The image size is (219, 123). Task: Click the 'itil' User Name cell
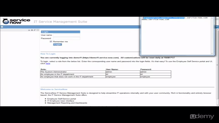pos(123,74)
